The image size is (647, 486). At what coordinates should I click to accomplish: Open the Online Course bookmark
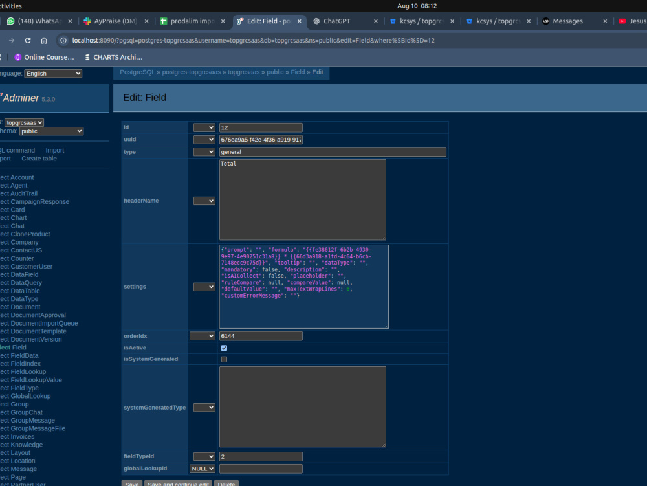(x=44, y=57)
